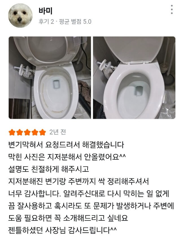The image size is (183, 241).
Task: Click the 2년 전 timestamp
Action: click(58, 132)
